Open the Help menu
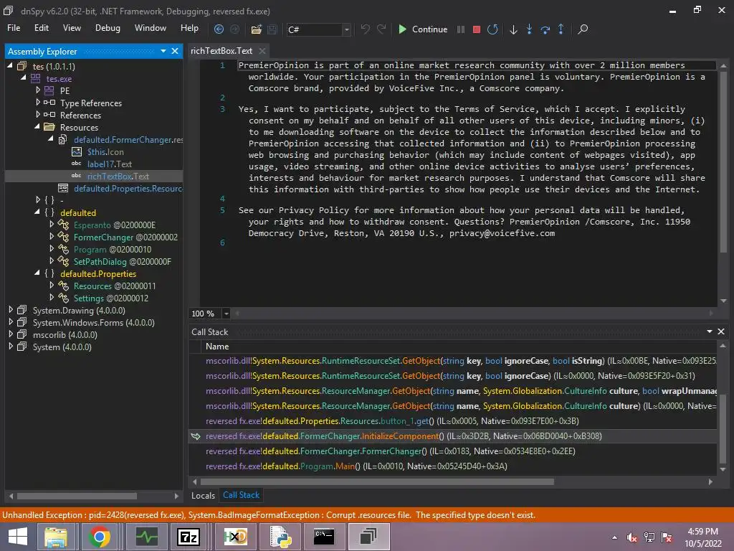 point(189,28)
